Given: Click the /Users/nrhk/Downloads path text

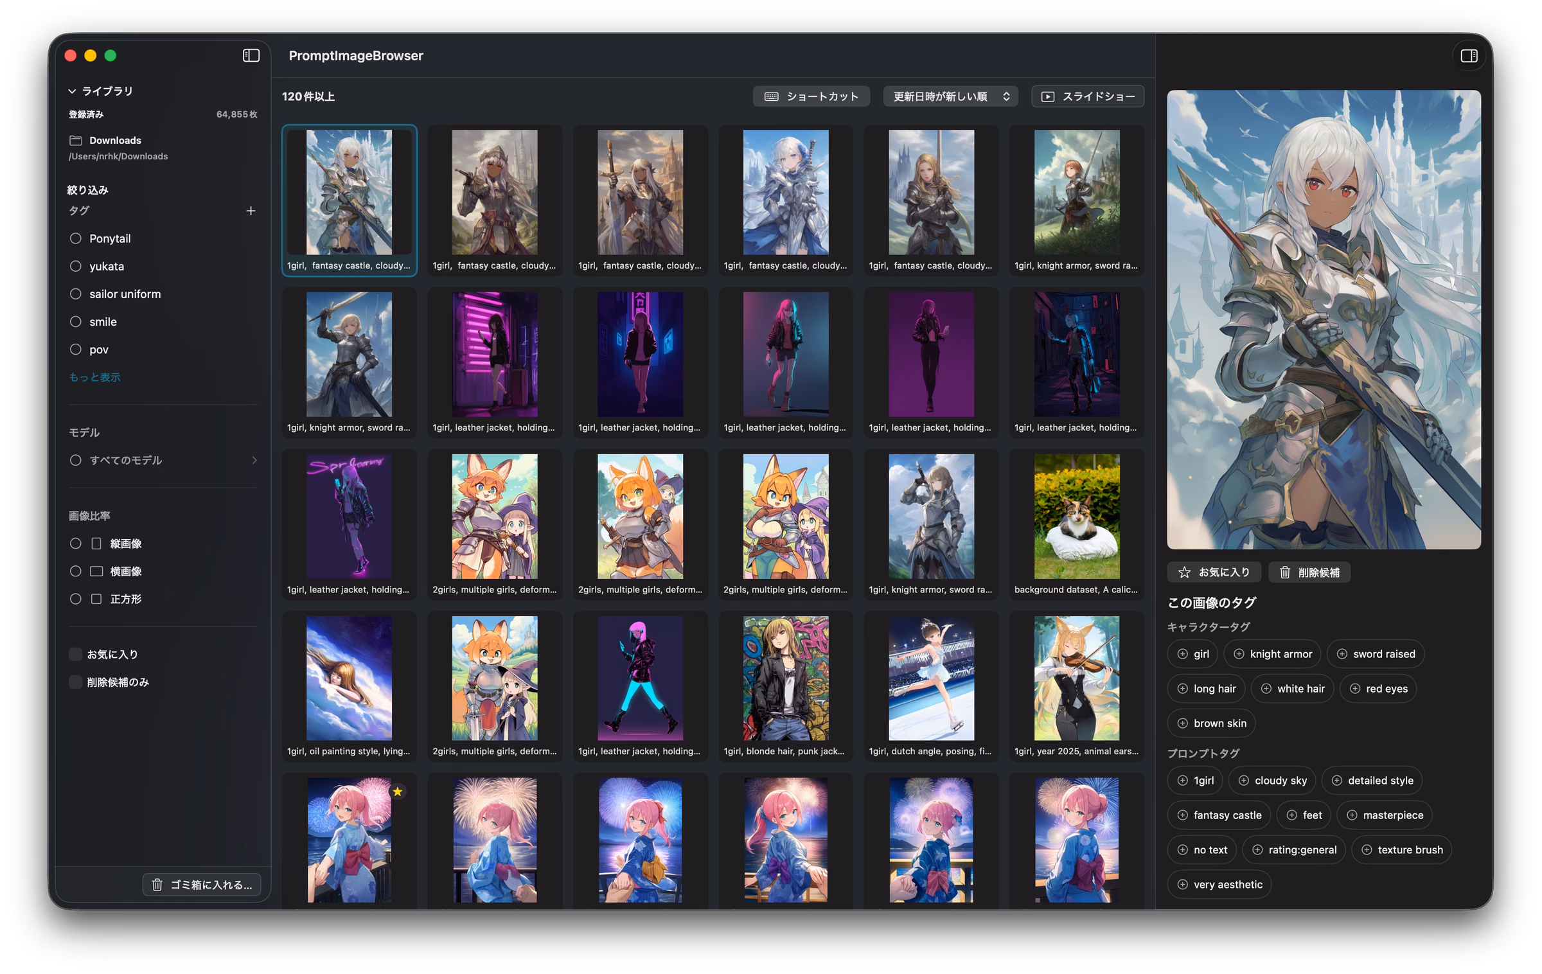Looking at the screenshot, I should coord(118,156).
